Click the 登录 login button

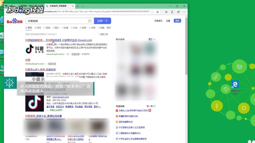178,21
